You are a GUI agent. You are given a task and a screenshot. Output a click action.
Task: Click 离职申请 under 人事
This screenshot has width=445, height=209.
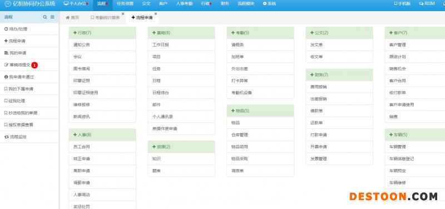102,171
